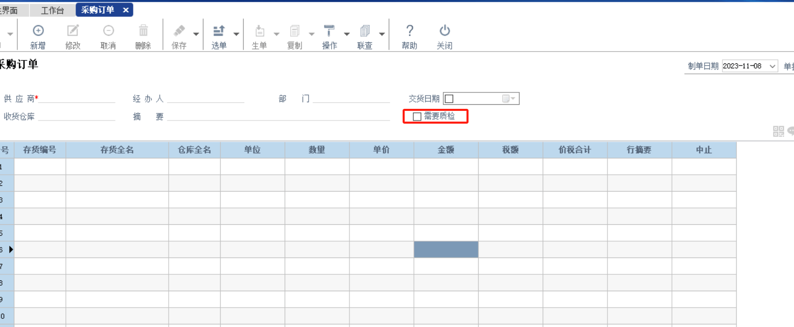This screenshot has width=794, height=327.
Task: Expand the 制单日期 date dropdown
Action: coord(772,66)
